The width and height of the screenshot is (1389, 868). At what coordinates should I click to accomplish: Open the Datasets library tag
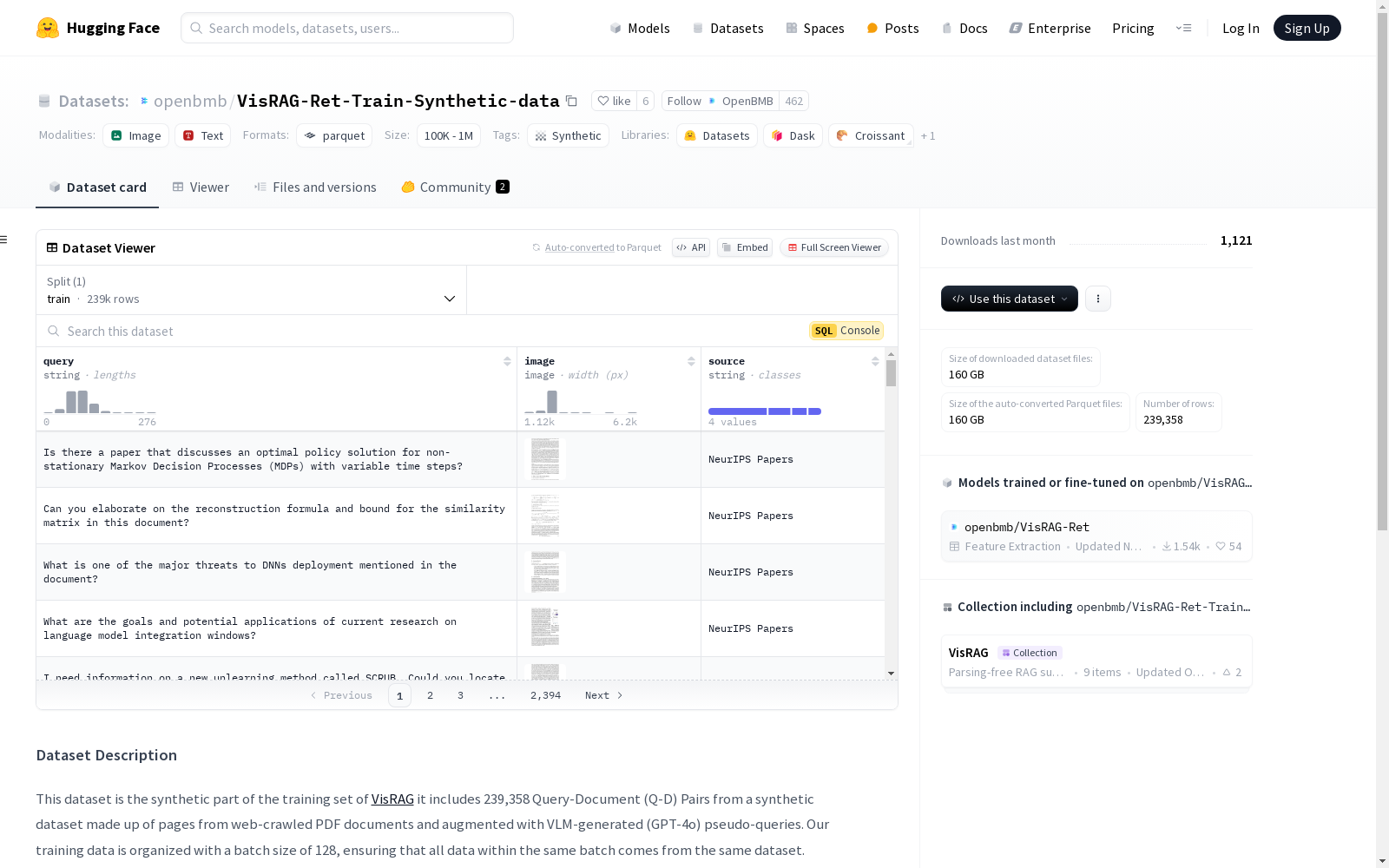717,135
